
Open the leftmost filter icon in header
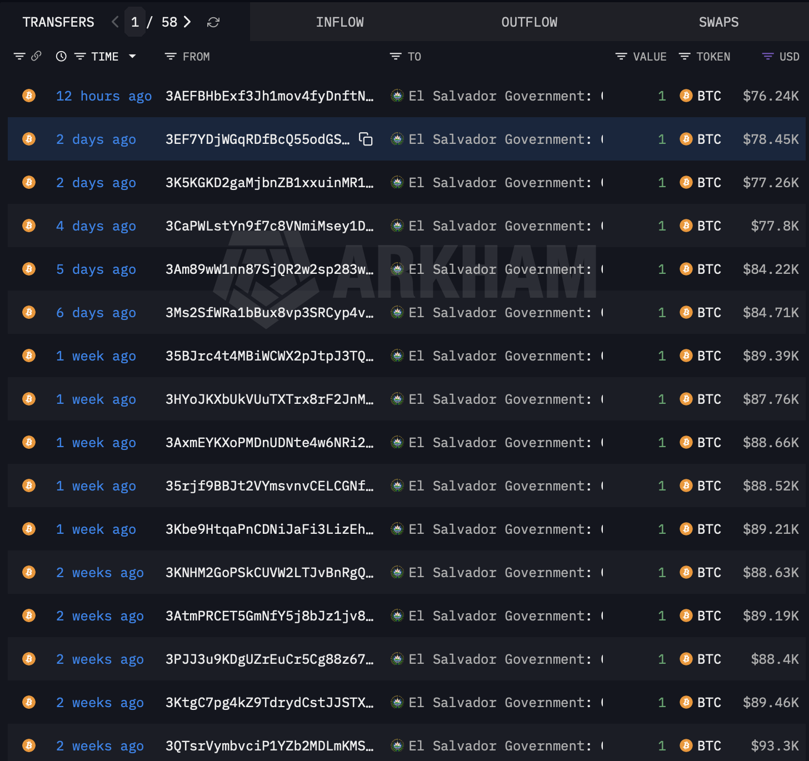19,56
